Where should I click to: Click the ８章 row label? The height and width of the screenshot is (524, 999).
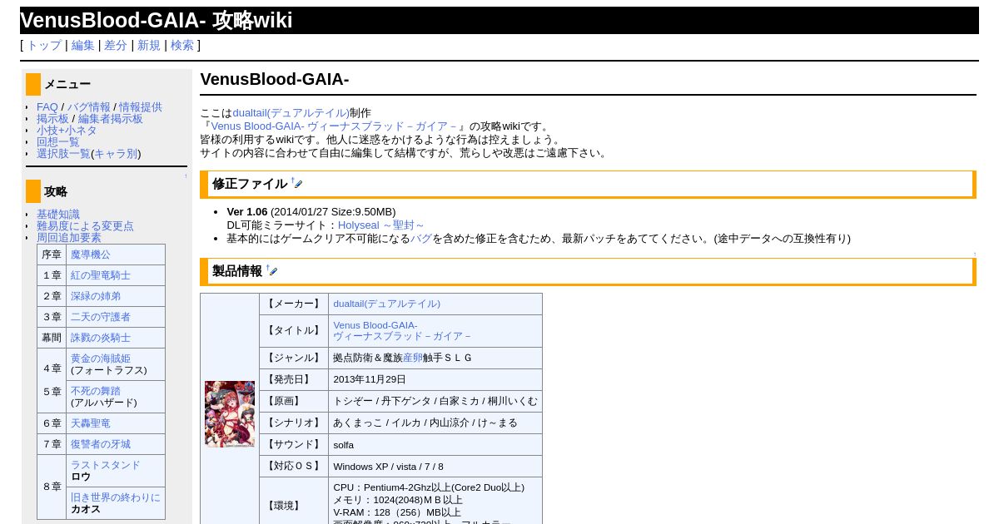coord(52,487)
